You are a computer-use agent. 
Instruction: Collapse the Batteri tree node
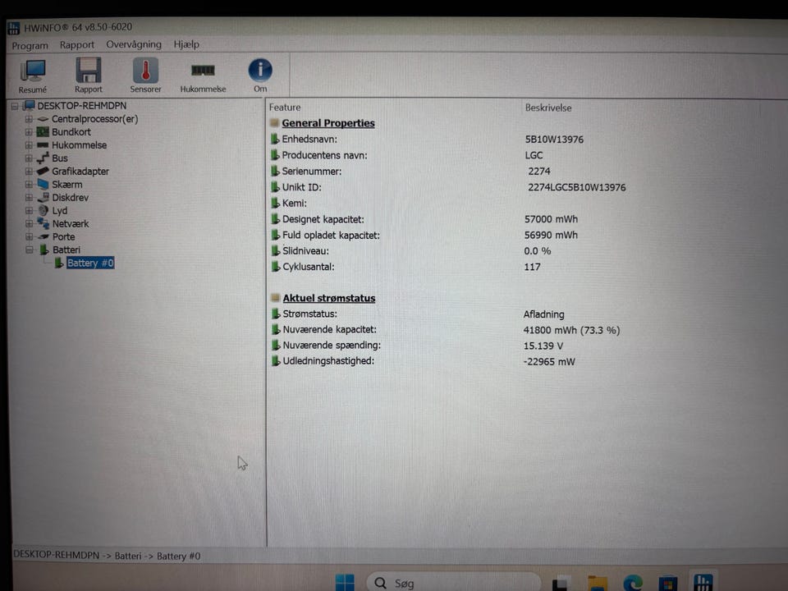pos(30,250)
